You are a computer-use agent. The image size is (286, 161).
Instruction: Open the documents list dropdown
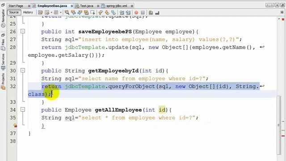pyautogui.click(x=277, y=5)
